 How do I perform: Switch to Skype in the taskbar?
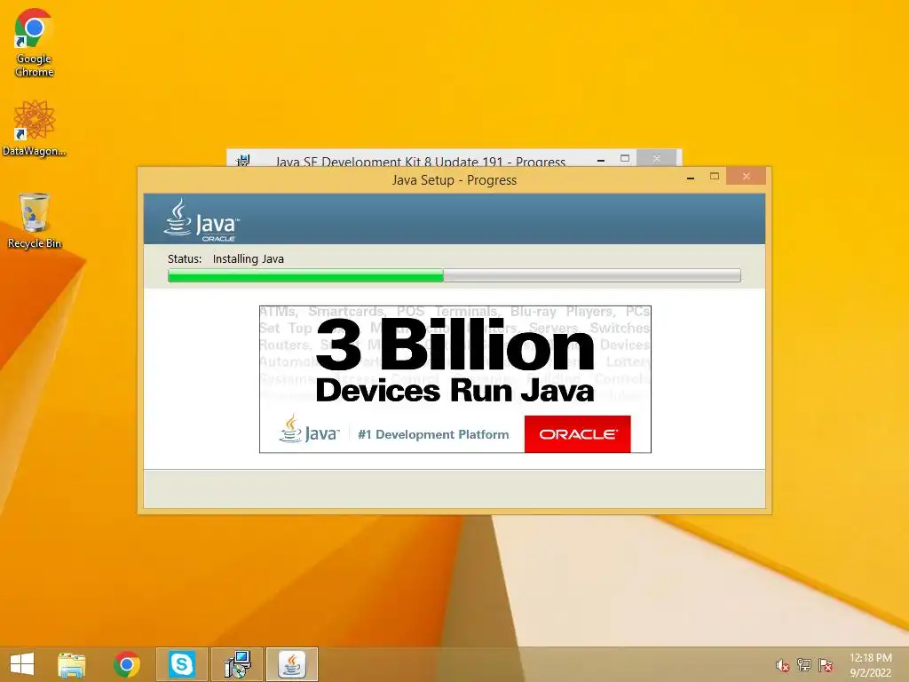click(x=181, y=664)
